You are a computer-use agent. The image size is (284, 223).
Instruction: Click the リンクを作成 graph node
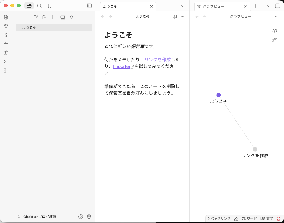(x=255, y=149)
